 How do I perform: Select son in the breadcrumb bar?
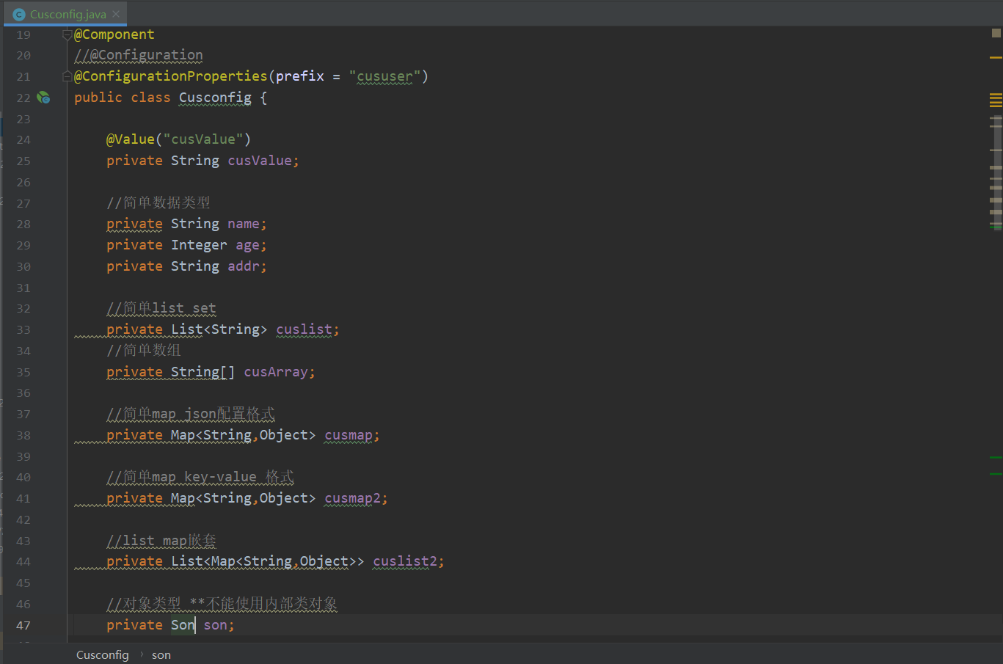(161, 654)
